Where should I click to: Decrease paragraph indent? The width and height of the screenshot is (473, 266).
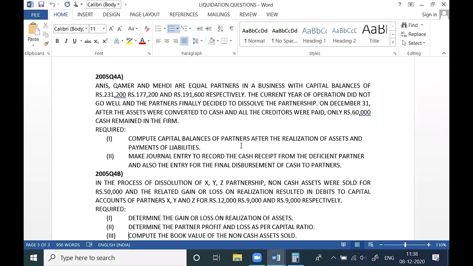pos(200,29)
